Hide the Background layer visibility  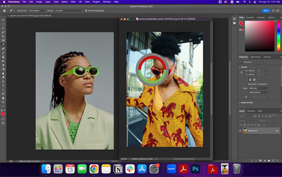240,130
